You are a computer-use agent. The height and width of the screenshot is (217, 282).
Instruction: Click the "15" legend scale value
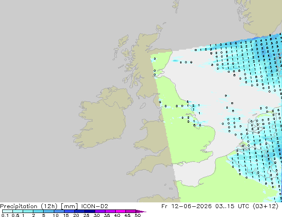click(66, 215)
